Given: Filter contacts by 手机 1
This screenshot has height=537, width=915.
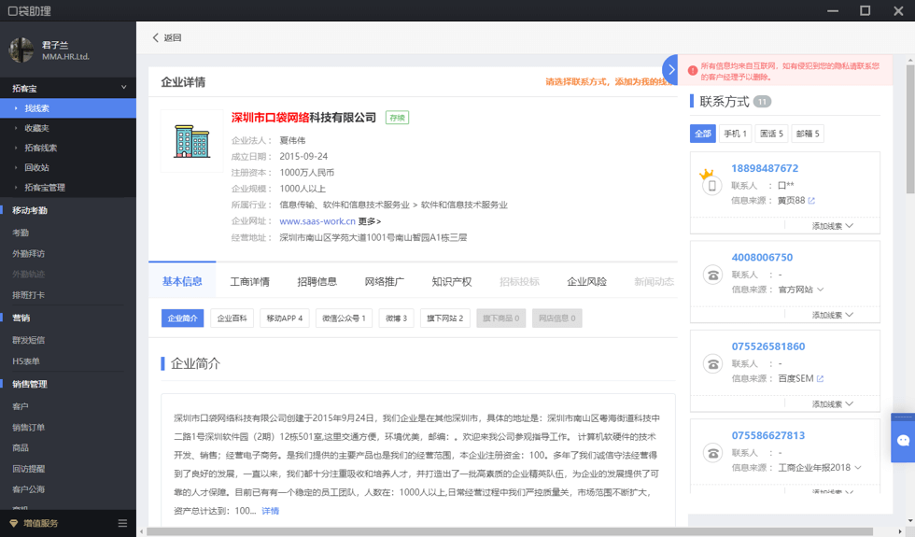Looking at the screenshot, I should [x=735, y=134].
